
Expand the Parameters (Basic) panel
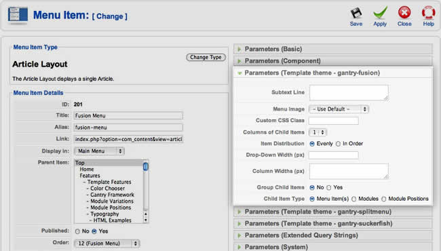click(x=332, y=49)
